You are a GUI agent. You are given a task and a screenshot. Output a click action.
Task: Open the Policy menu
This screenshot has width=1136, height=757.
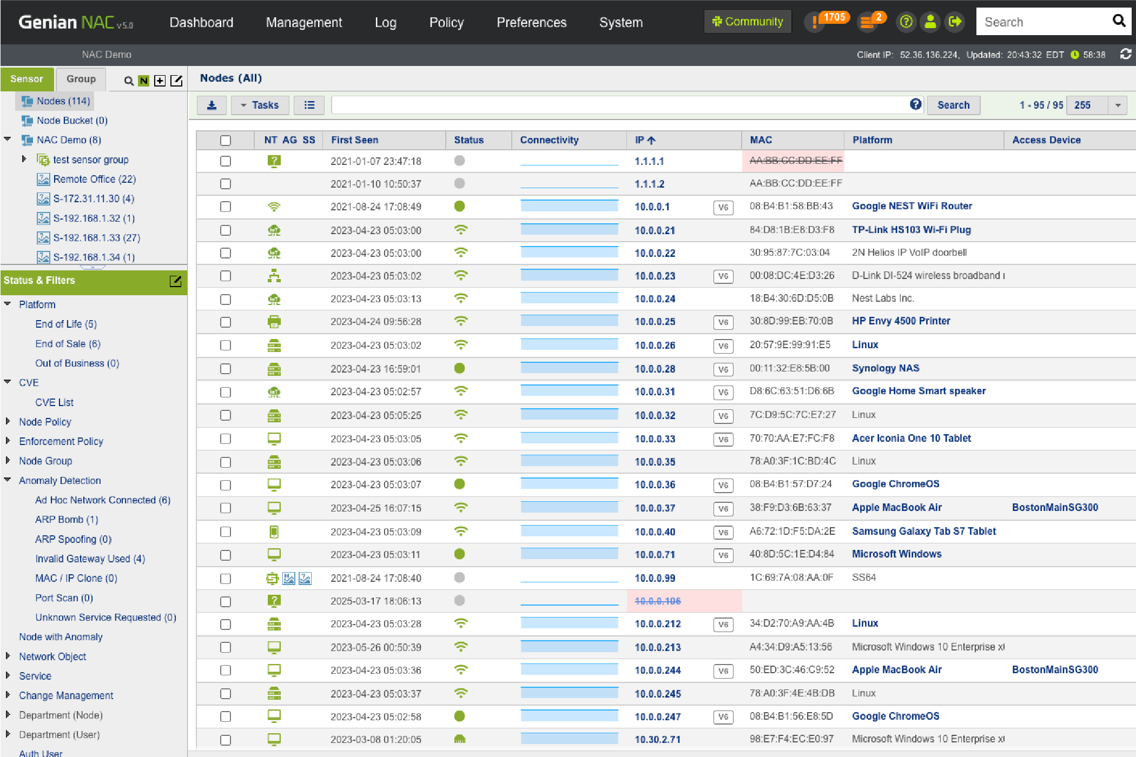pyautogui.click(x=446, y=22)
